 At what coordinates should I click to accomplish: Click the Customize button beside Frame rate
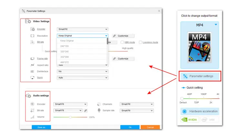click(x=123, y=59)
